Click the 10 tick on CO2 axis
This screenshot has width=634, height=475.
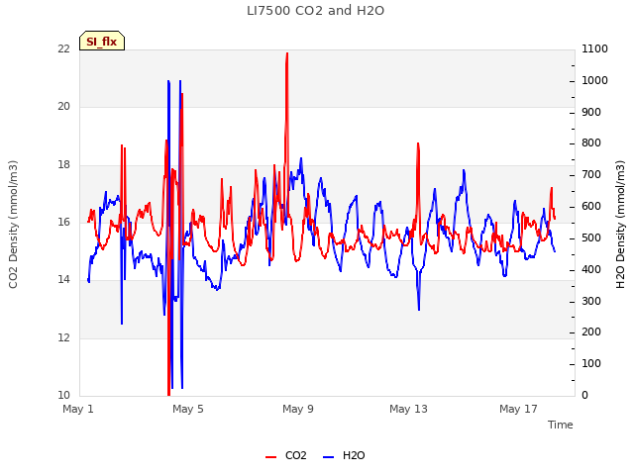click(63, 395)
